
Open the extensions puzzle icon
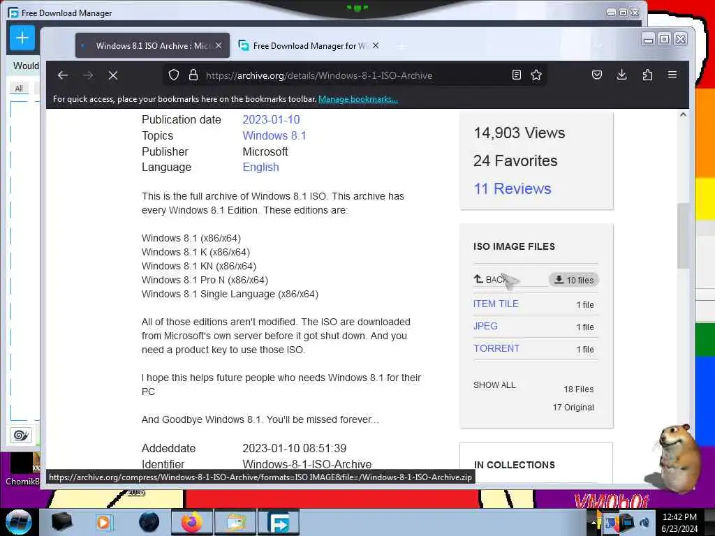tap(647, 75)
